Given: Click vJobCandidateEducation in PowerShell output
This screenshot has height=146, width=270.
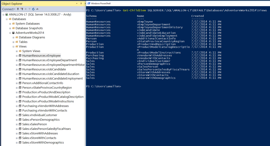Looking at the screenshot, I should [x=156, y=33].
